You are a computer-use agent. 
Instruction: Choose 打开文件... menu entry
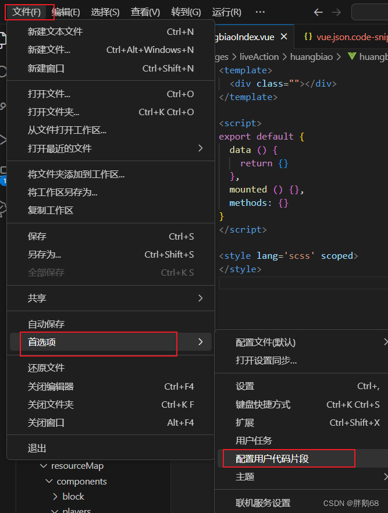(x=111, y=94)
